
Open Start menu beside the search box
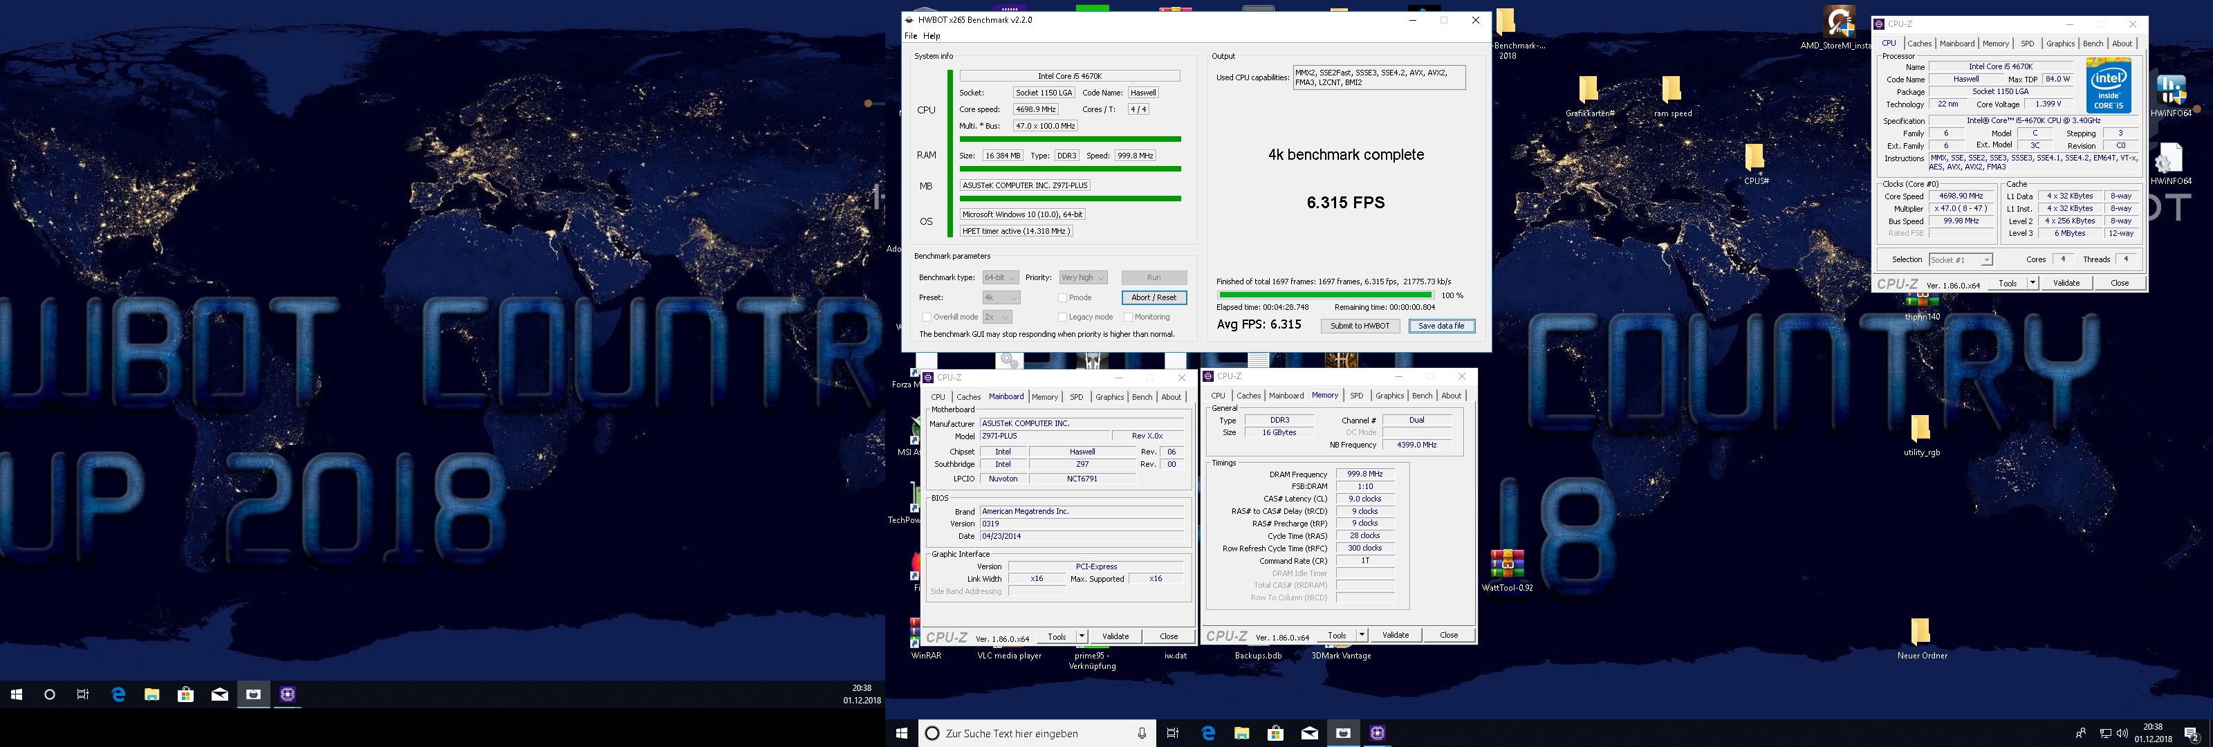tap(901, 733)
